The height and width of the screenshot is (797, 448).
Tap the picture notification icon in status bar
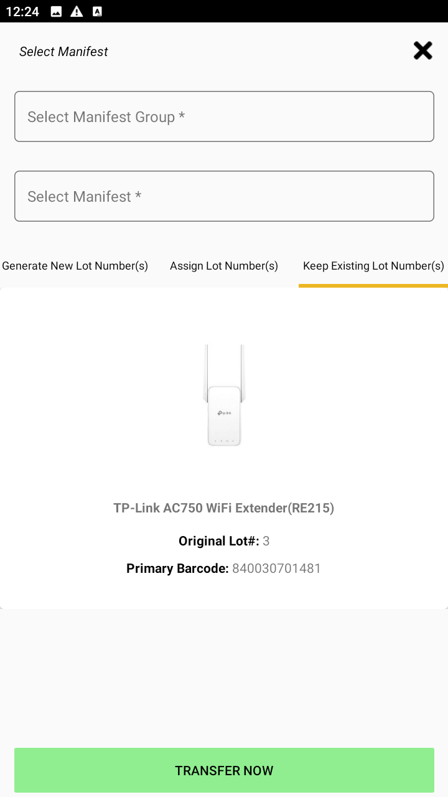click(56, 11)
